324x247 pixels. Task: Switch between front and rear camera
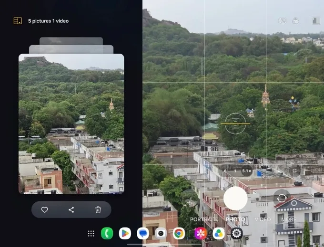[282, 198]
